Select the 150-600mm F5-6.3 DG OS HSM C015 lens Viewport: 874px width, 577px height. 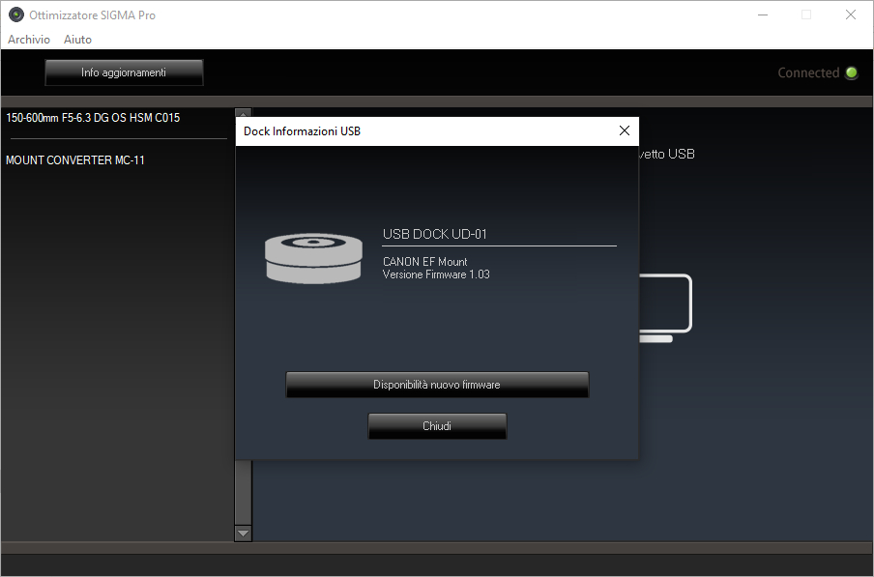click(x=93, y=118)
